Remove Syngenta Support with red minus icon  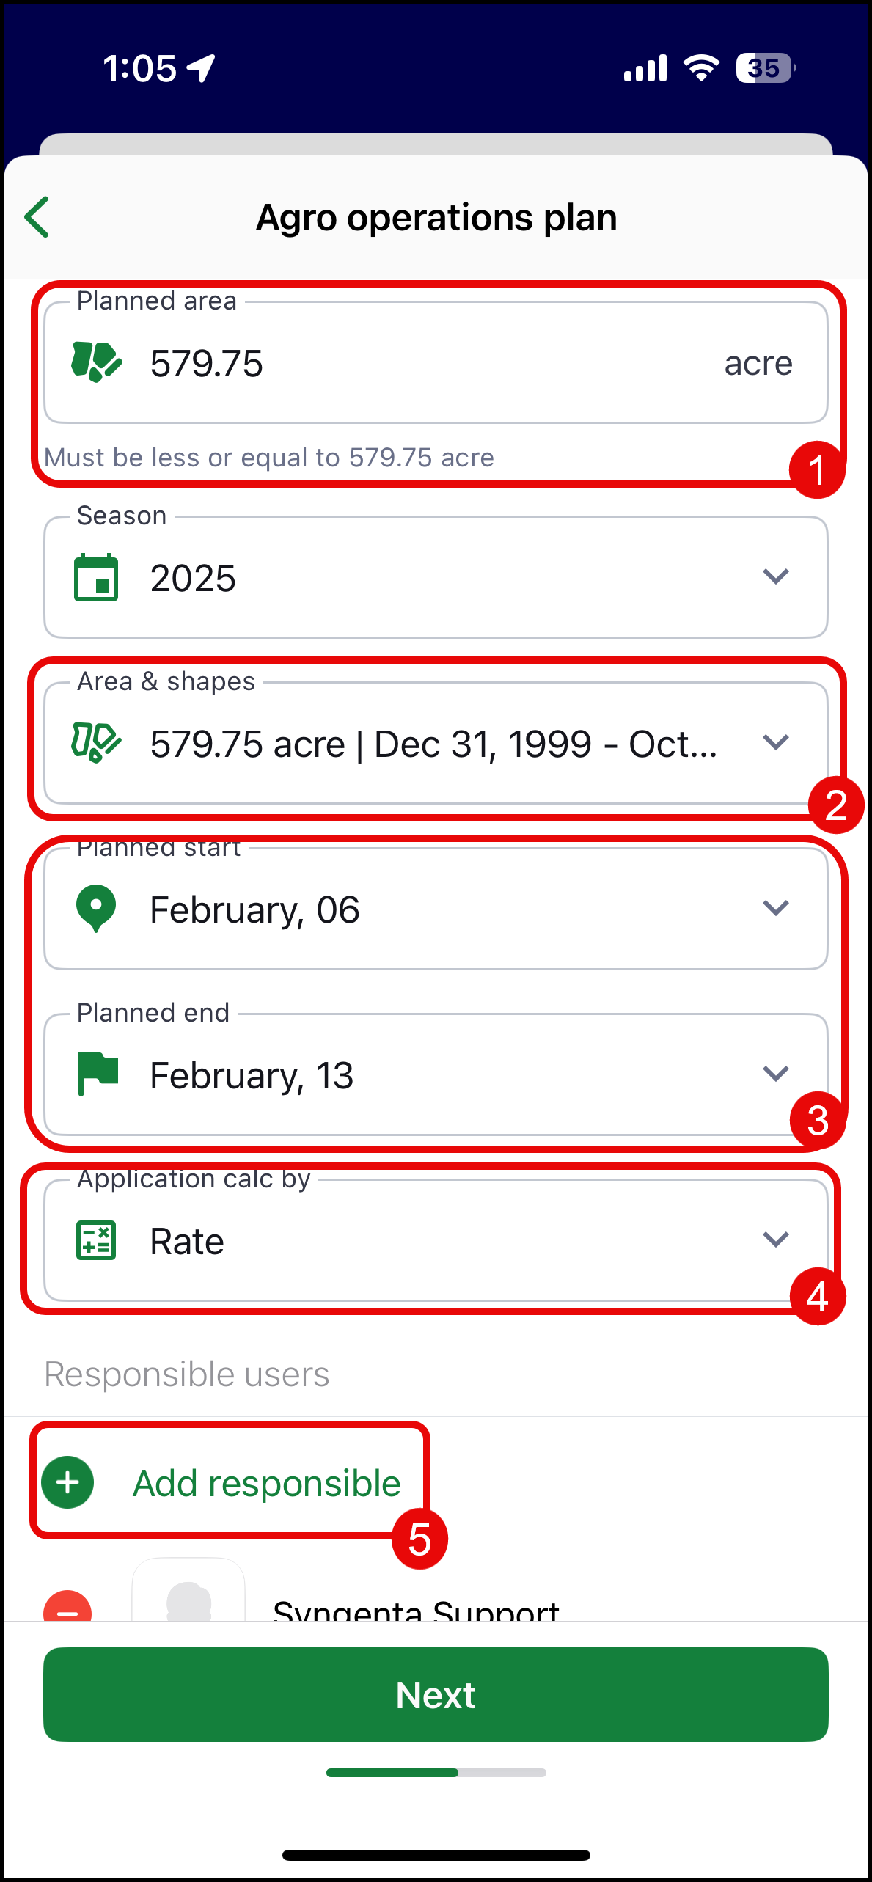click(67, 1609)
